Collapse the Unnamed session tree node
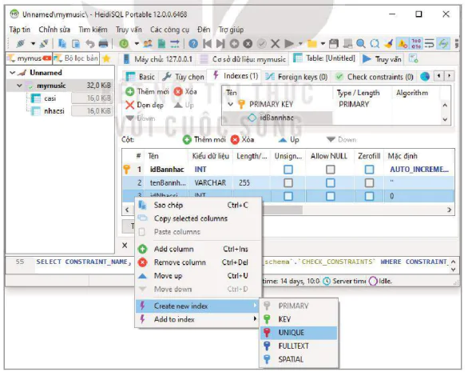 pos(12,73)
